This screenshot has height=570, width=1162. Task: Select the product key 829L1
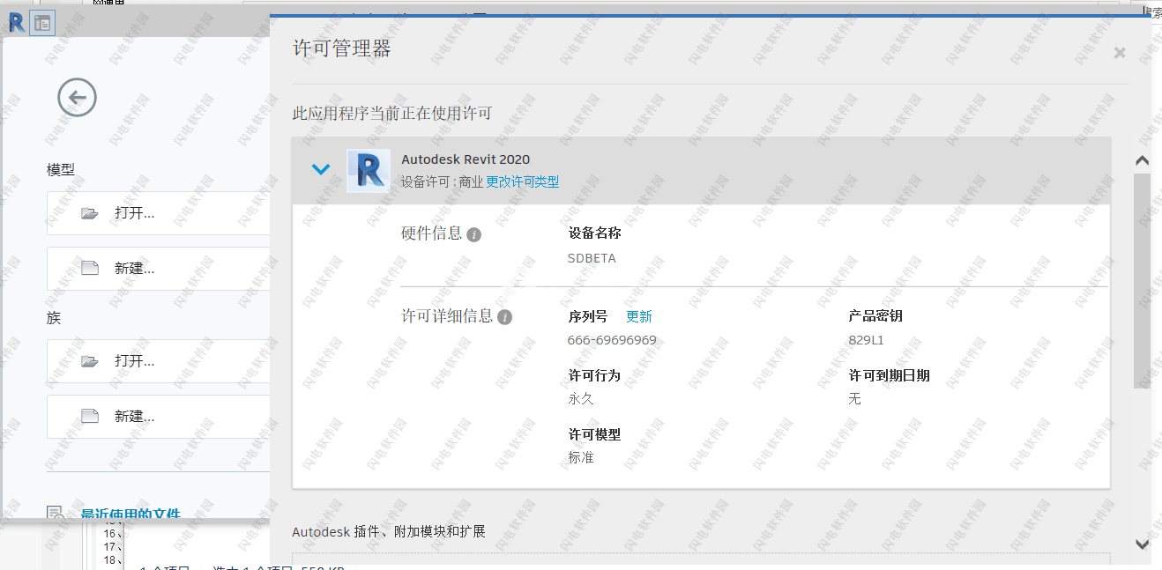pos(866,340)
